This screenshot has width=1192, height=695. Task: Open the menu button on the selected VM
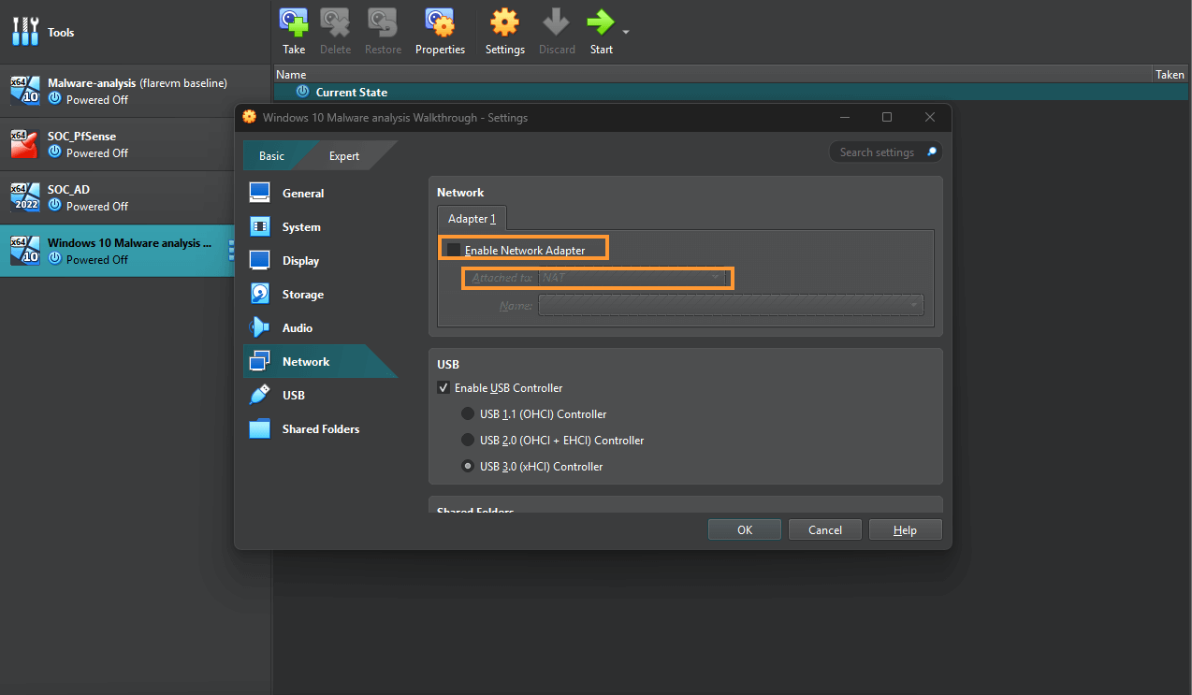coord(230,250)
